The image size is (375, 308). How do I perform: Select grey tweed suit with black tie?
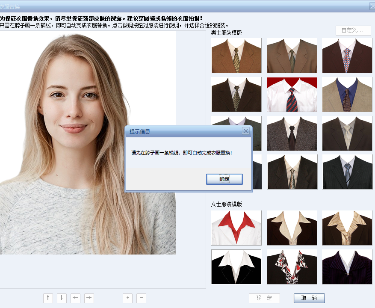(x=292, y=133)
